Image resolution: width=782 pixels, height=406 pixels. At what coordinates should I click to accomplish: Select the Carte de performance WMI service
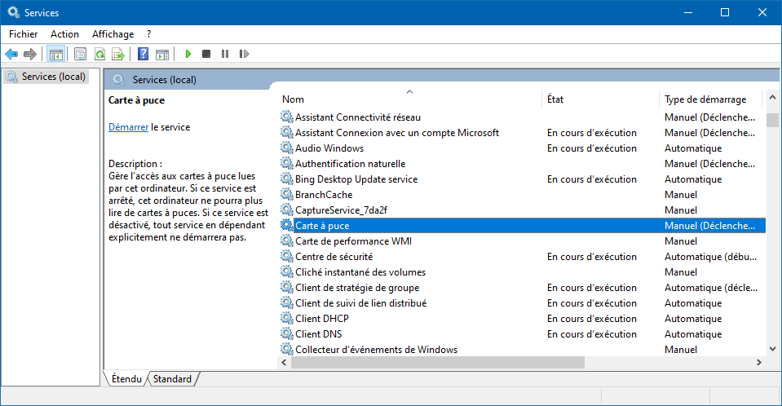pos(353,241)
